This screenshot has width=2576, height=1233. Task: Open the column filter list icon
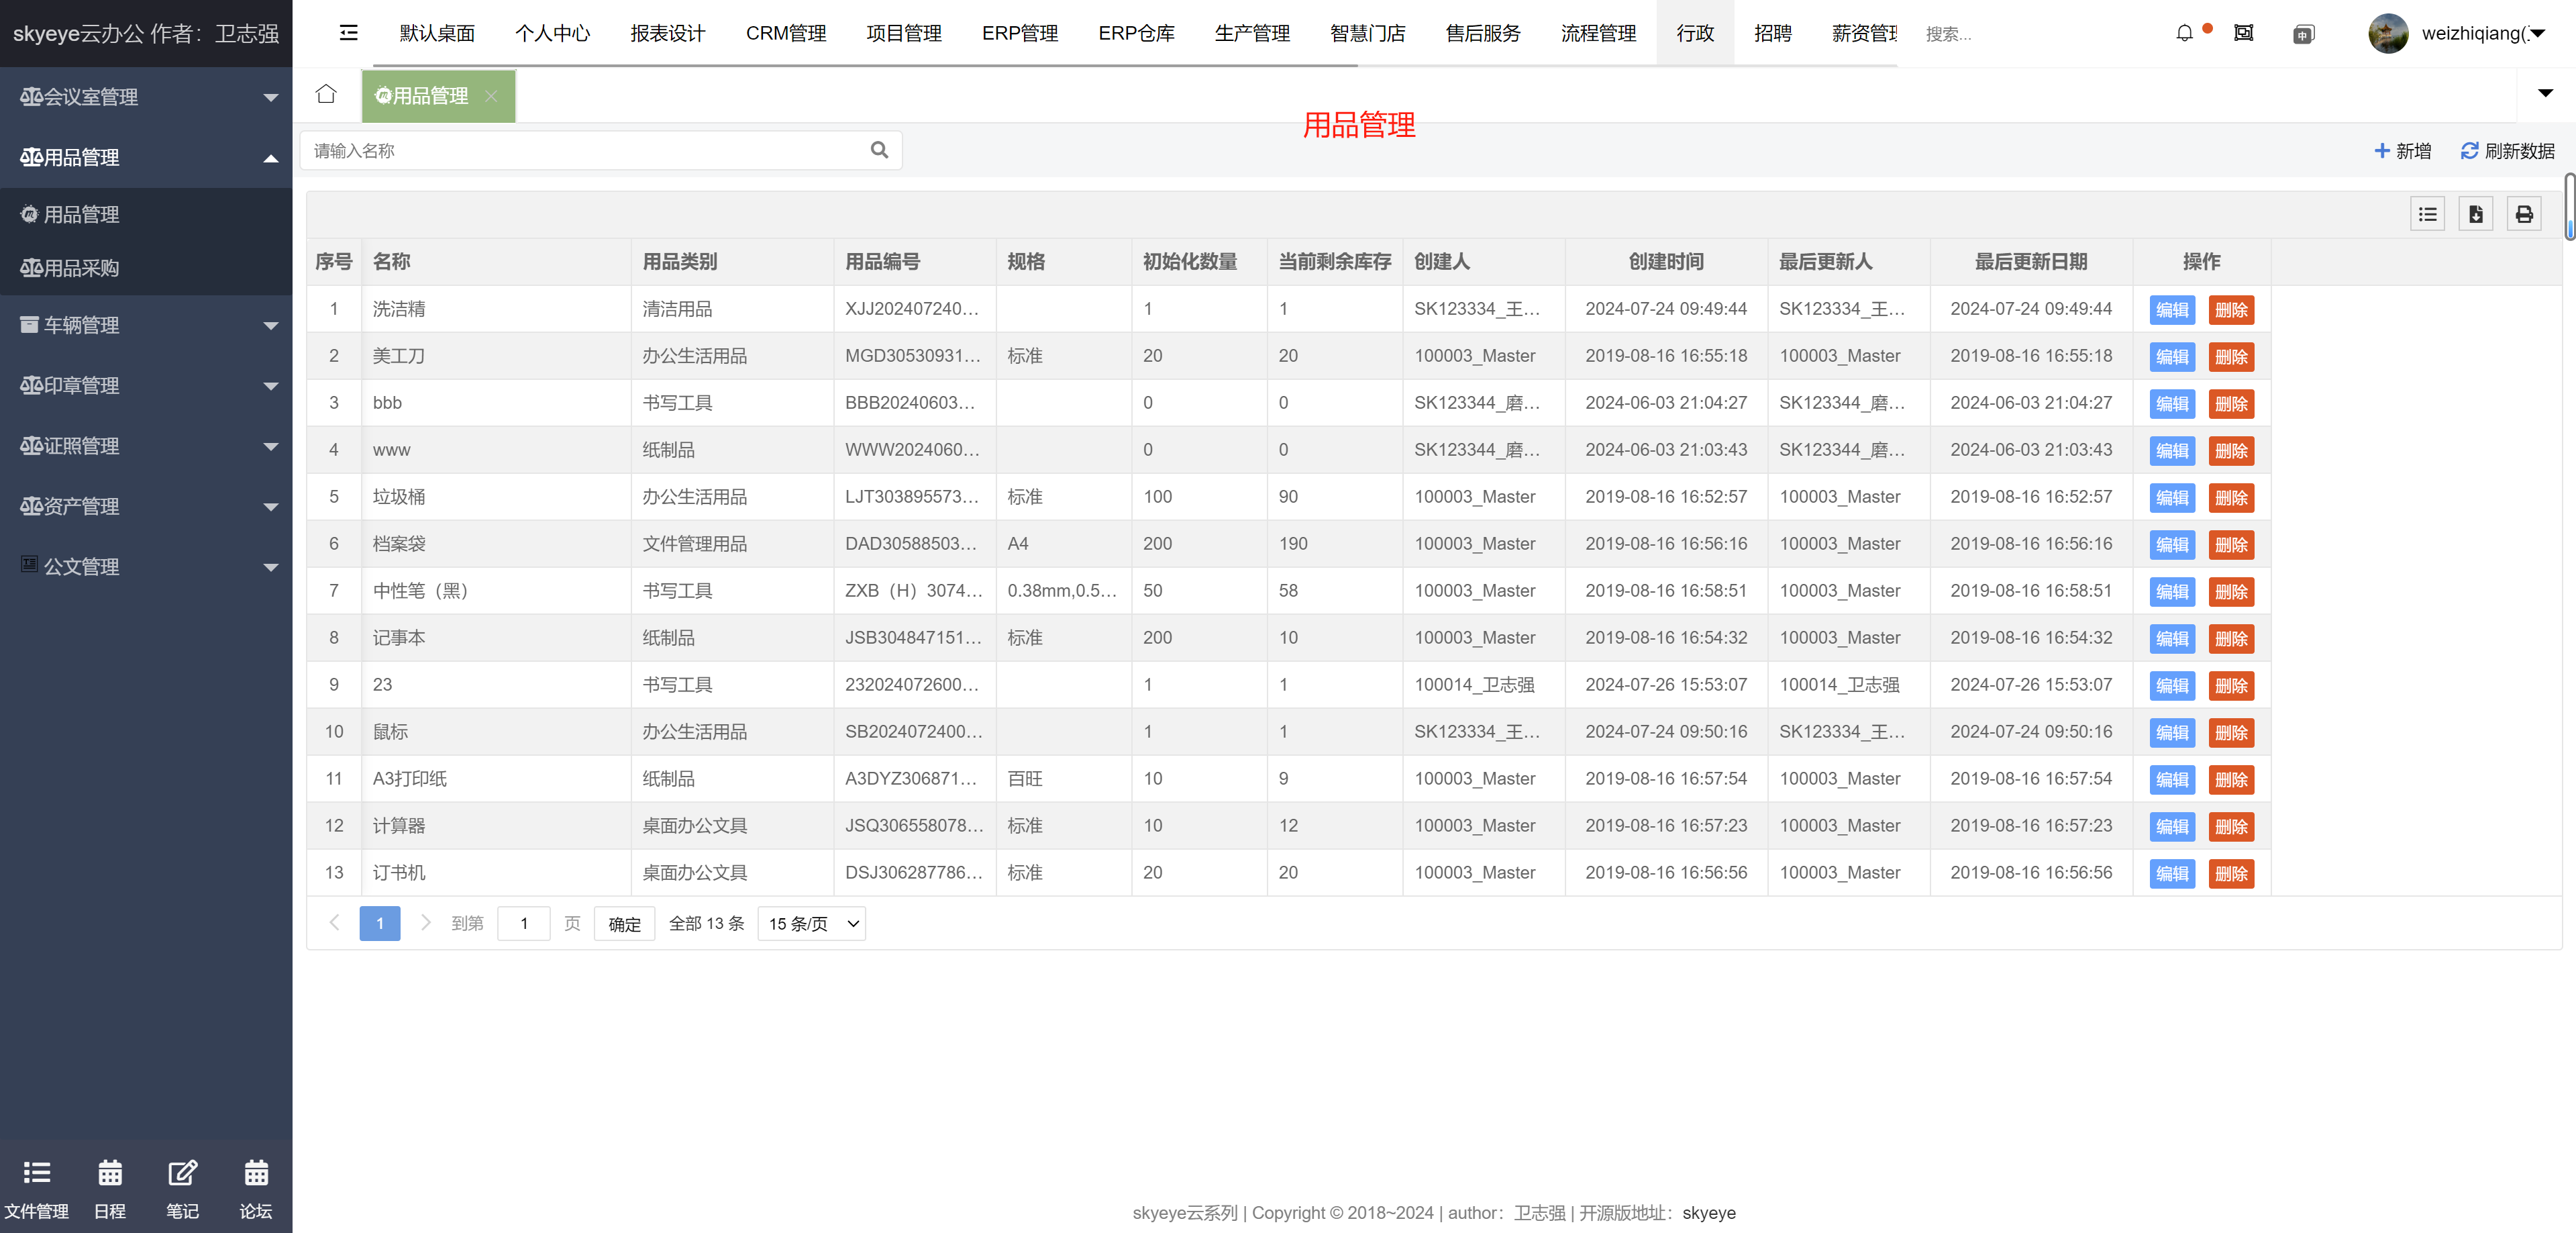click(2427, 214)
